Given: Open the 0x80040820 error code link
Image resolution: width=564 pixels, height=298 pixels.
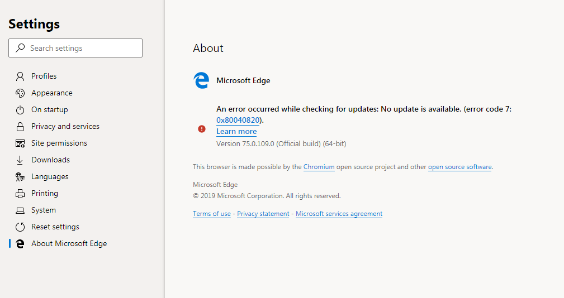Looking at the screenshot, I should point(238,121).
